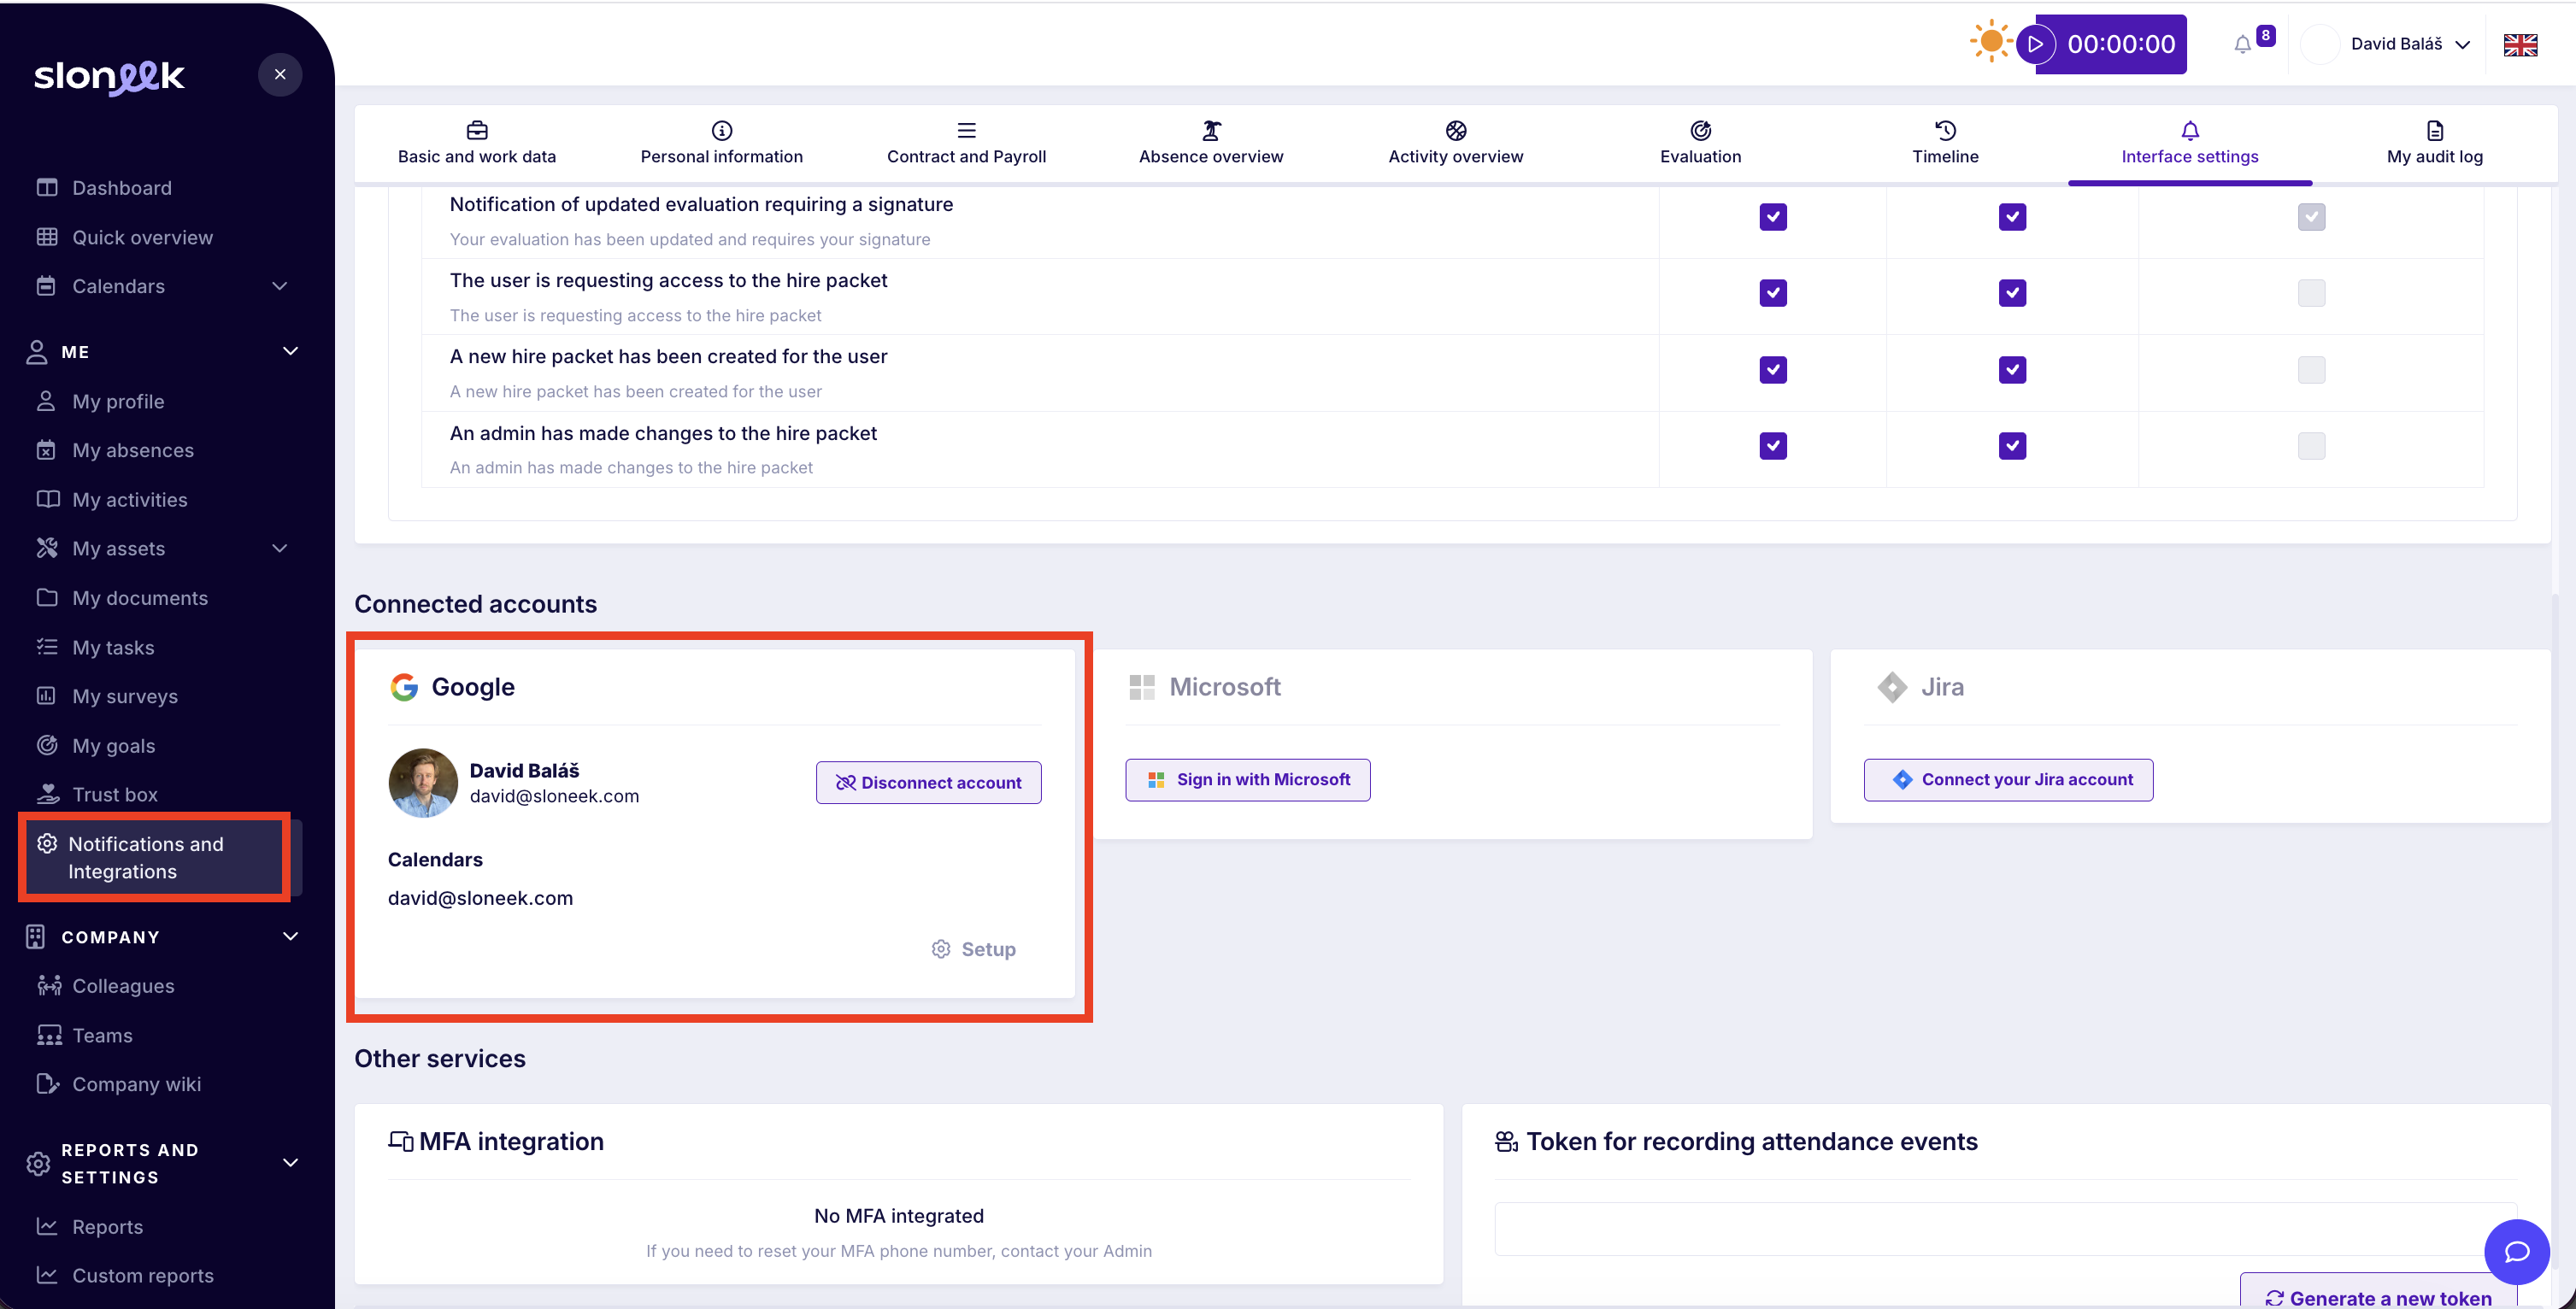The height and width of the screenshot is (1309, 2576).
Task: Collapse the REPORTS AND SETTINGS chevron
Action: coord(290,1162)
